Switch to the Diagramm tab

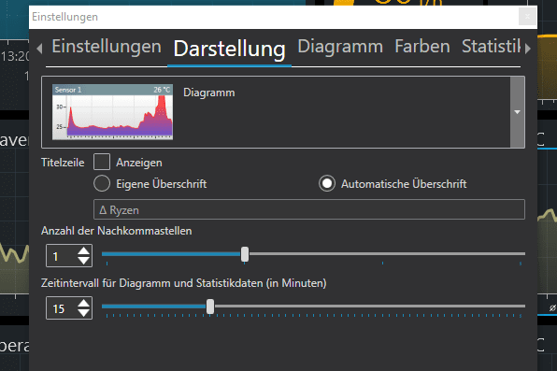click(x=340, y=47)
